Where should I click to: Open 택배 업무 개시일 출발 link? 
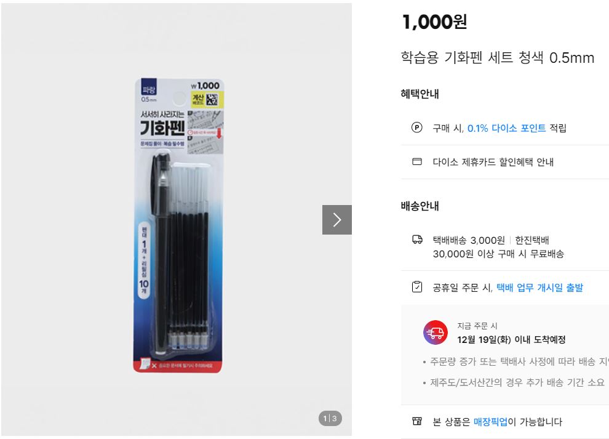[540, 288]
